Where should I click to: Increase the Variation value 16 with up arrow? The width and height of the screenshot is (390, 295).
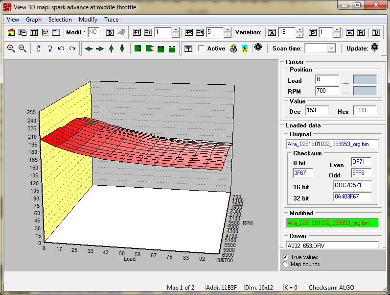pyautogui.click(x=299, y=30)
